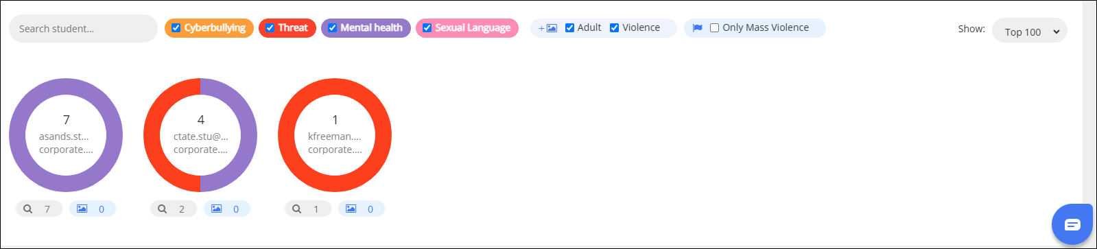Click the asands.st... email label
The height and width of the screenshot is (249, 1097).
coord(64,137)
